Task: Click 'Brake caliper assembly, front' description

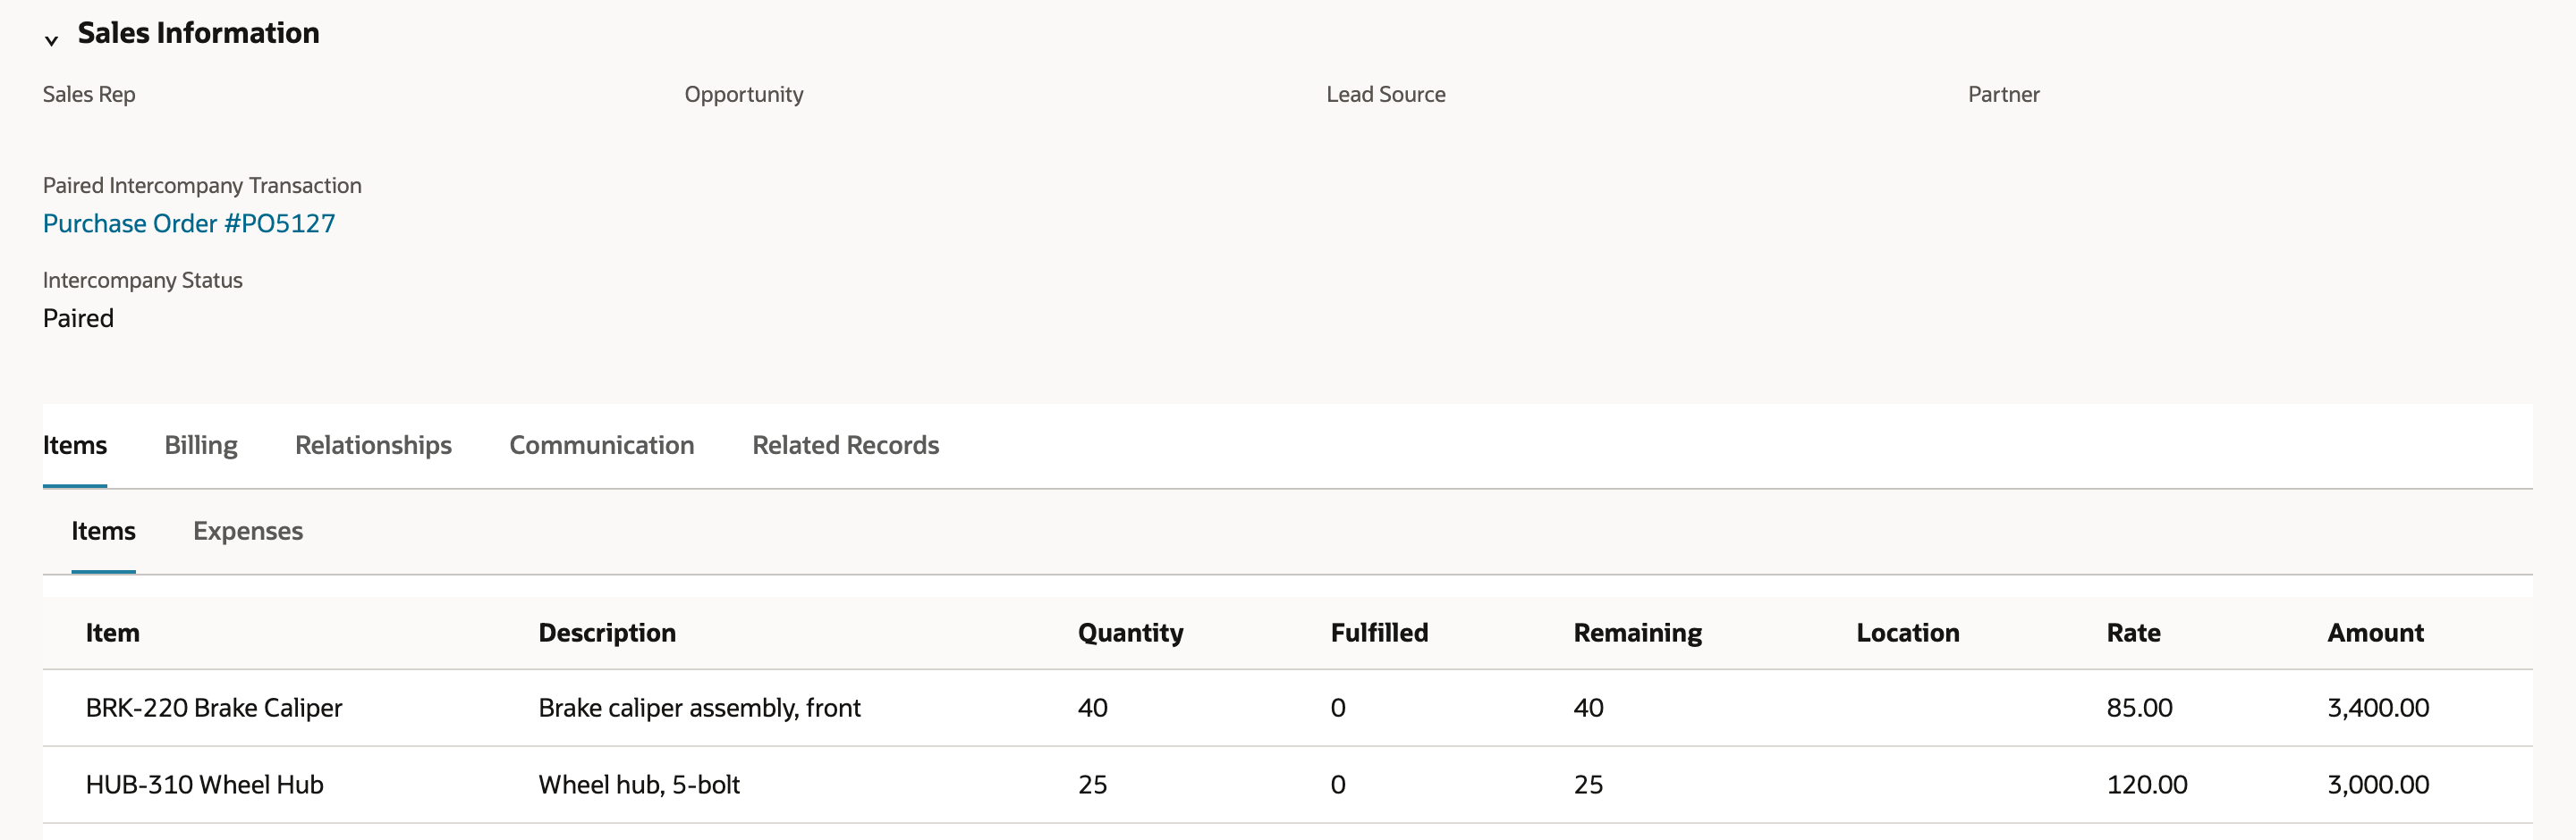Action: (x=700, y=708)
